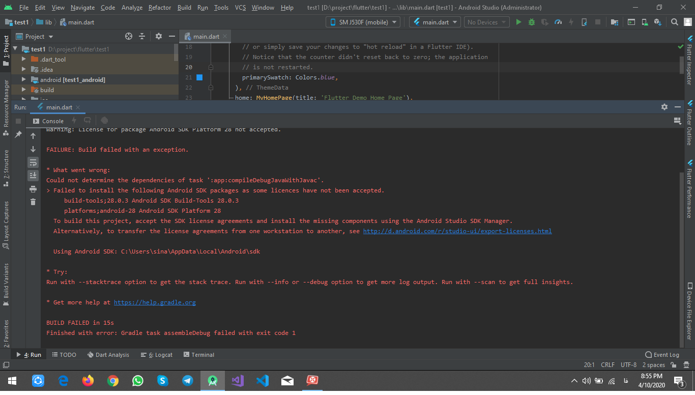Click the CRLF line separator in status bar
This screenshot has height=395, width=695.
click(607, 365)
